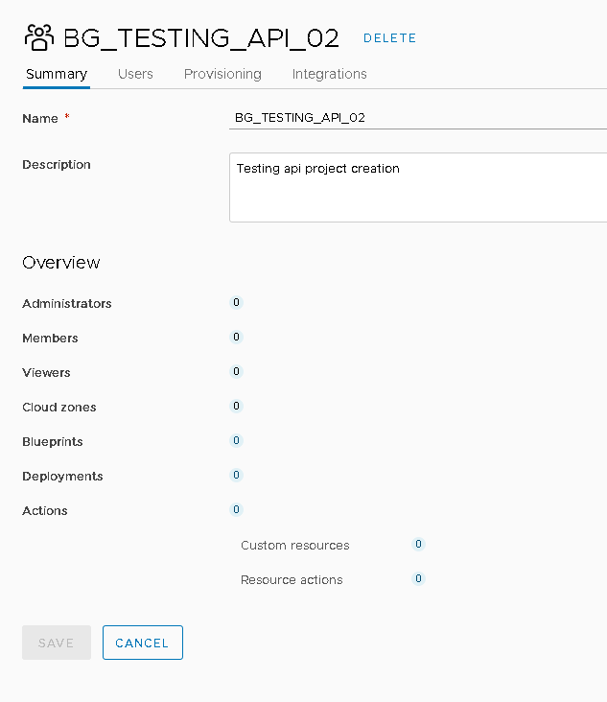
Task: Click the CANCEL button
Action: (142, 643)
